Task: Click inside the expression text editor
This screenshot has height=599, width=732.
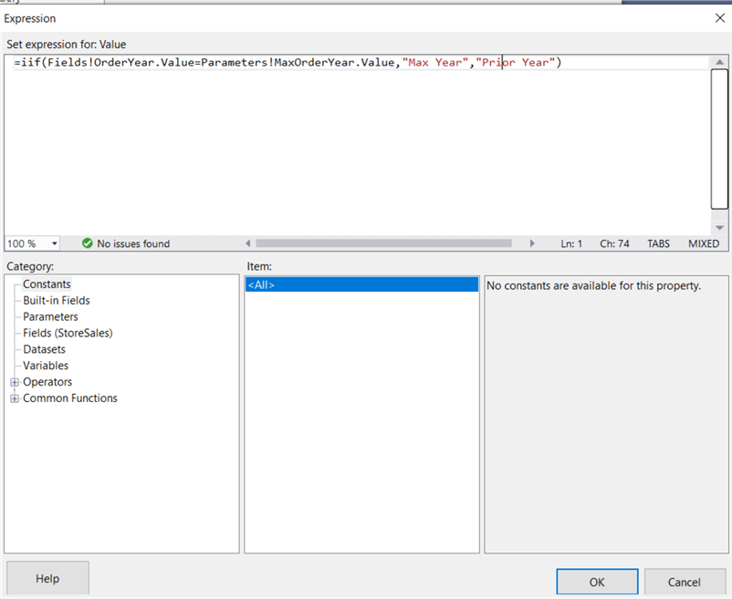Action: 357,144
